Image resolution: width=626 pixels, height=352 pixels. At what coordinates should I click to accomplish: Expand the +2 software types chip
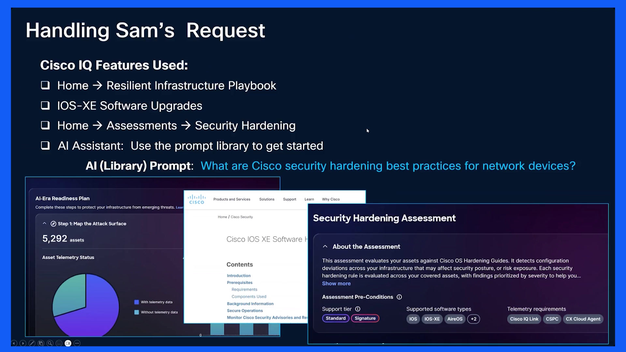pyautogui.click(x=473, y=319)
